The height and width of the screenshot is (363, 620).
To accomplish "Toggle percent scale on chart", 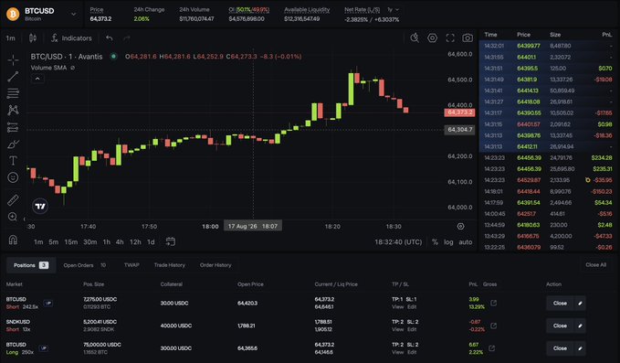I will [435, 242].
